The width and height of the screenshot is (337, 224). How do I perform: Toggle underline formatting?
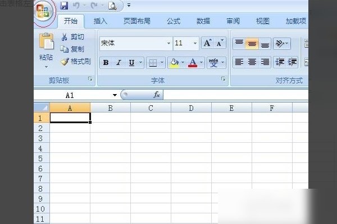(131, 63)
